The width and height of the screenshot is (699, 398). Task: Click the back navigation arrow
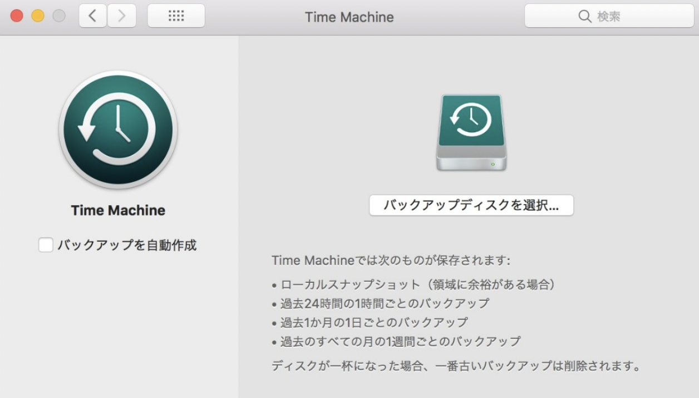click(x=92, y=16)
